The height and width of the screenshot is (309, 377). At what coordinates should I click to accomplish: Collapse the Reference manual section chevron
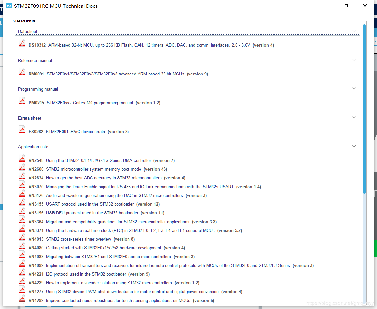point(354,60)
